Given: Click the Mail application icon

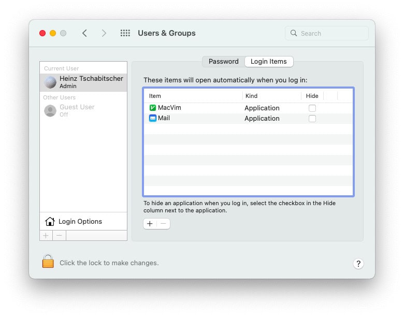Looking at the screenshot, I should click(x=152, y=118).
